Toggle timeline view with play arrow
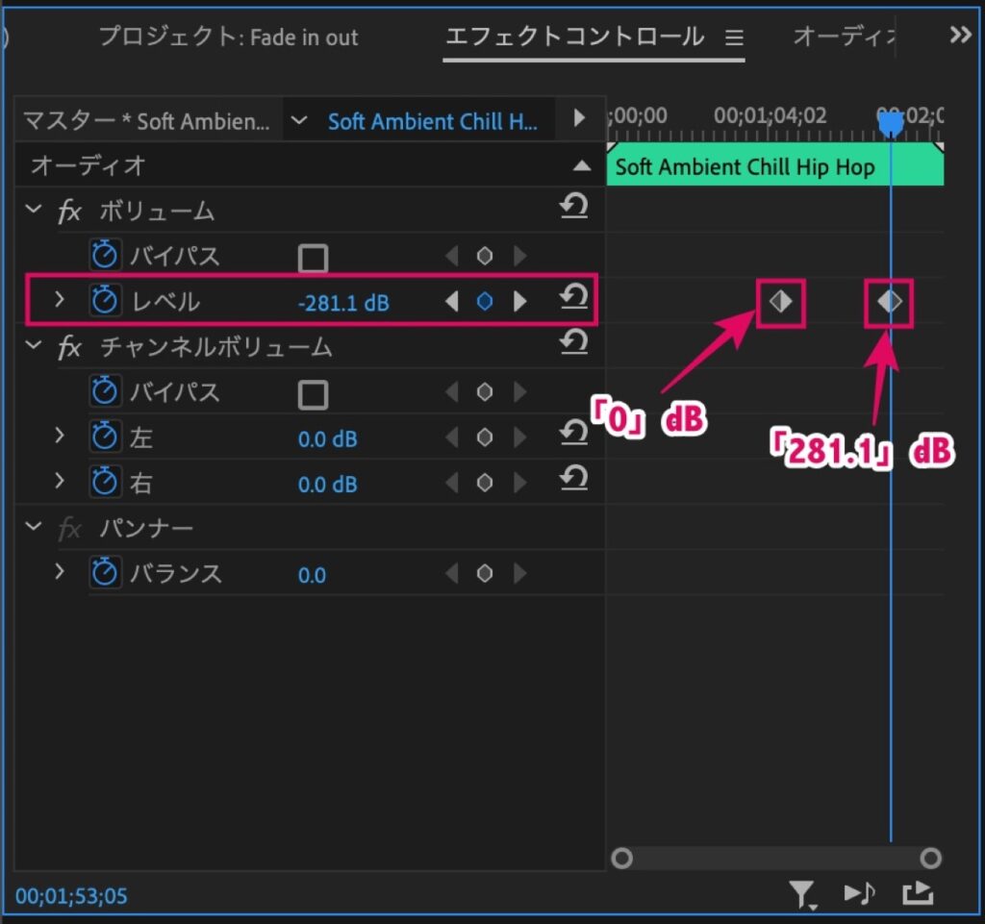This screenshot has height=924, width=985. pos(579,118)
